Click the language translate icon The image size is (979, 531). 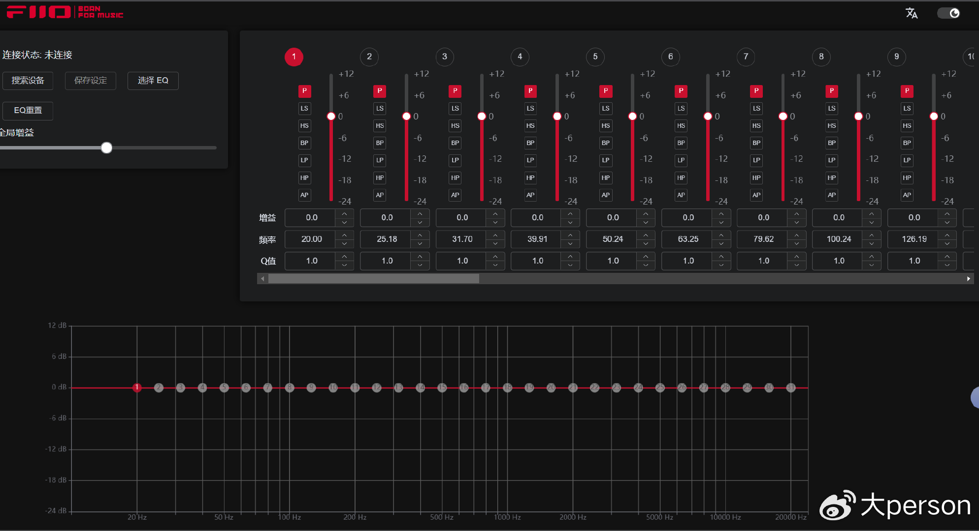click(x=911, y=13)
